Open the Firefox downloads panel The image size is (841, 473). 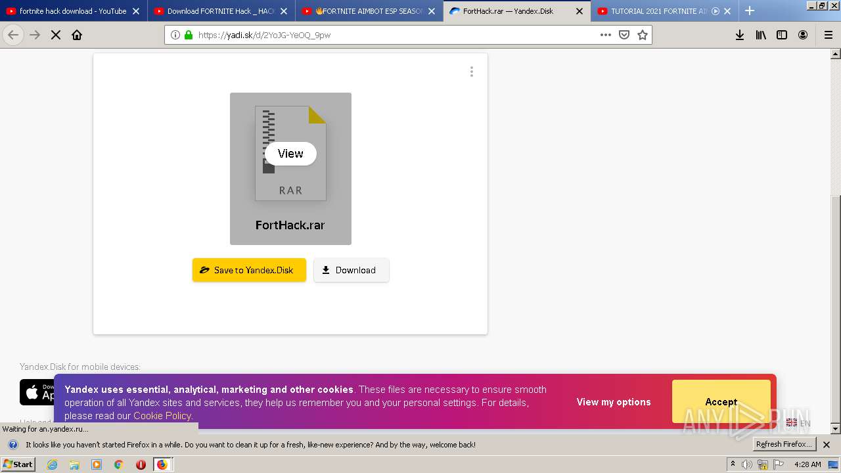pyautogui.click(x=740, y=35)
